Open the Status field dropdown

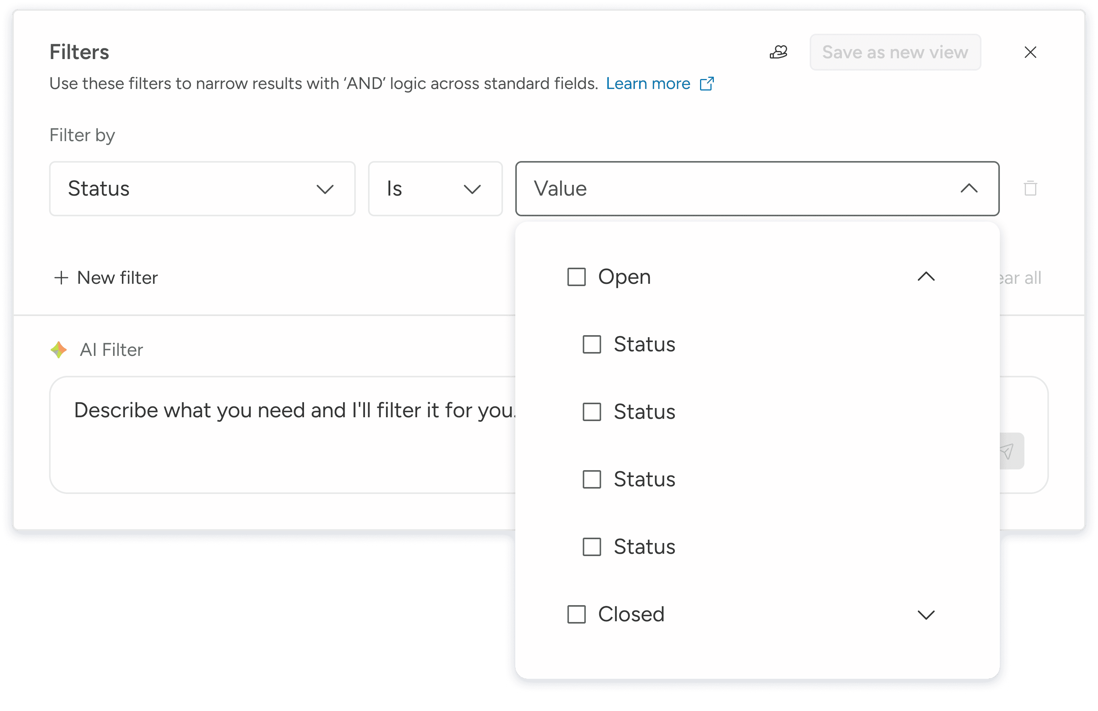point(202,189)
